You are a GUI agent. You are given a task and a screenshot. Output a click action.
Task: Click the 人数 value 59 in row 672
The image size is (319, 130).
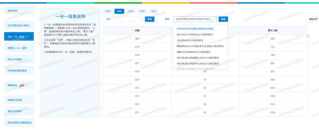pyautogui.click(x=205, y=104)
